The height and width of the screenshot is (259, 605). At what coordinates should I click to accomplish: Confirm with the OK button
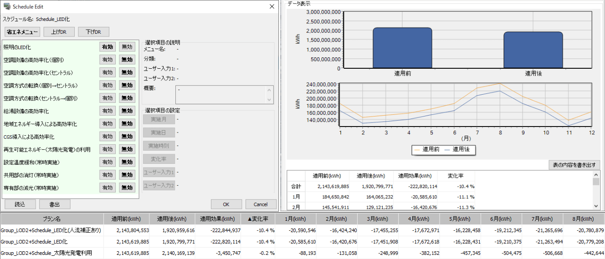tap(226, 204)
